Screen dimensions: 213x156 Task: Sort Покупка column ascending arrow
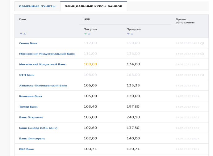(89, 34)
